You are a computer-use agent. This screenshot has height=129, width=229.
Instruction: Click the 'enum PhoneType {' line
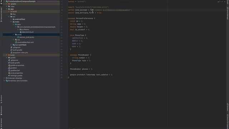tap(78, 35)
